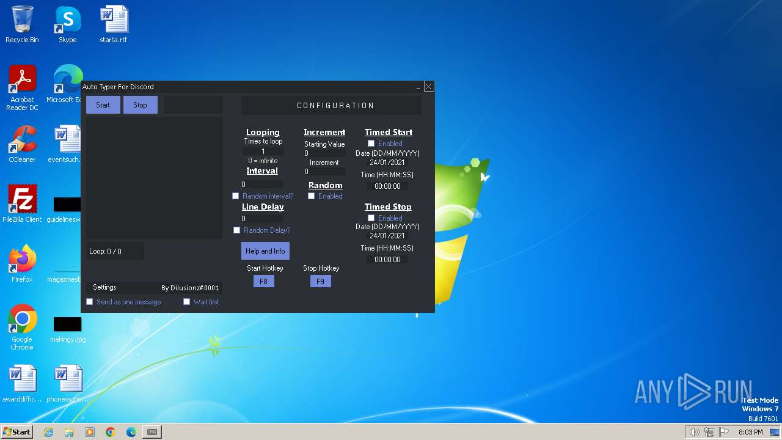
Task: Minimize the Auto Typer For Discord window
Action: click(418, 87)
